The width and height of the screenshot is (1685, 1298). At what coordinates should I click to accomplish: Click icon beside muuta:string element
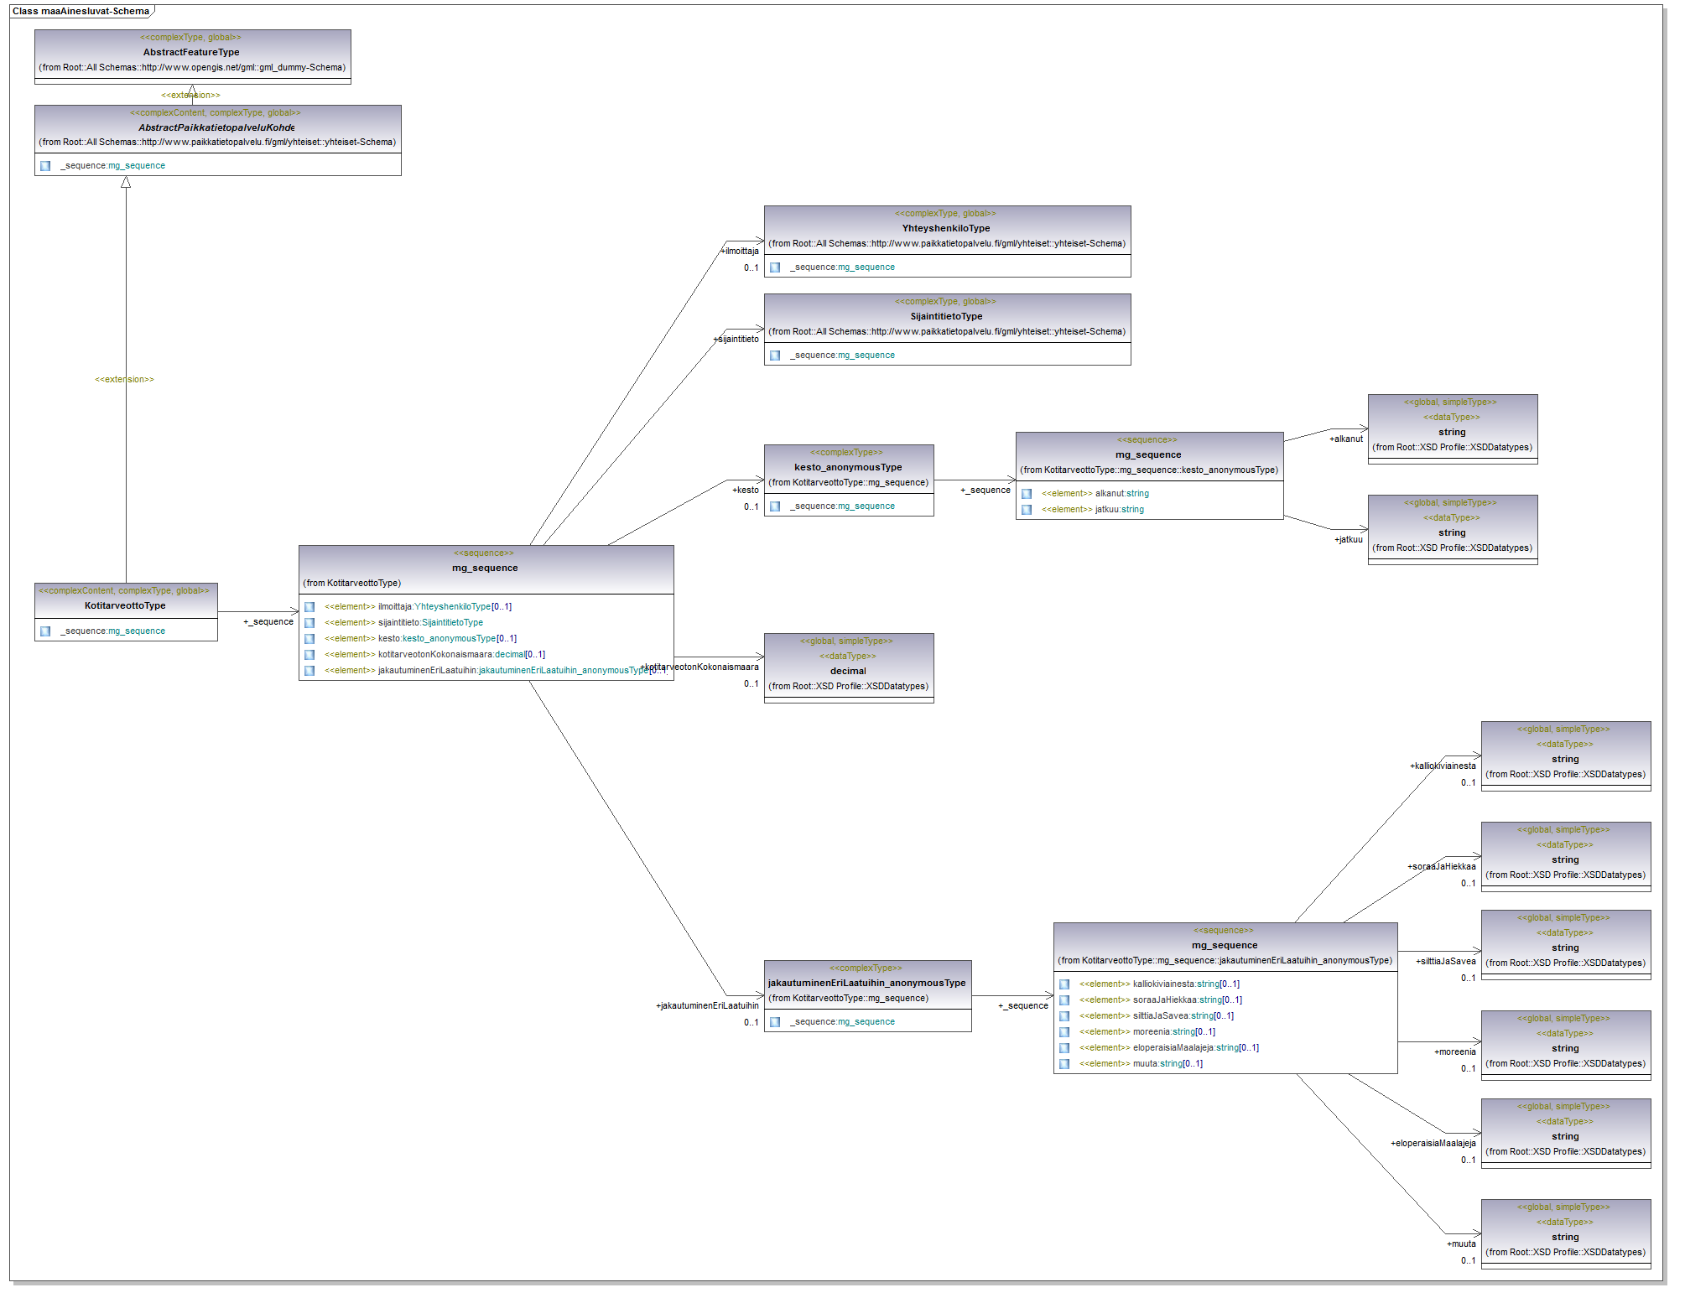[1064, 1064]
